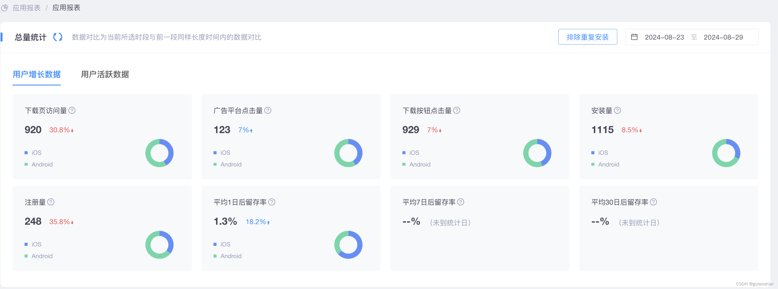Click the 35.8% decrease indicator
This screenshot has width=778, height=289.
(62, 222)
